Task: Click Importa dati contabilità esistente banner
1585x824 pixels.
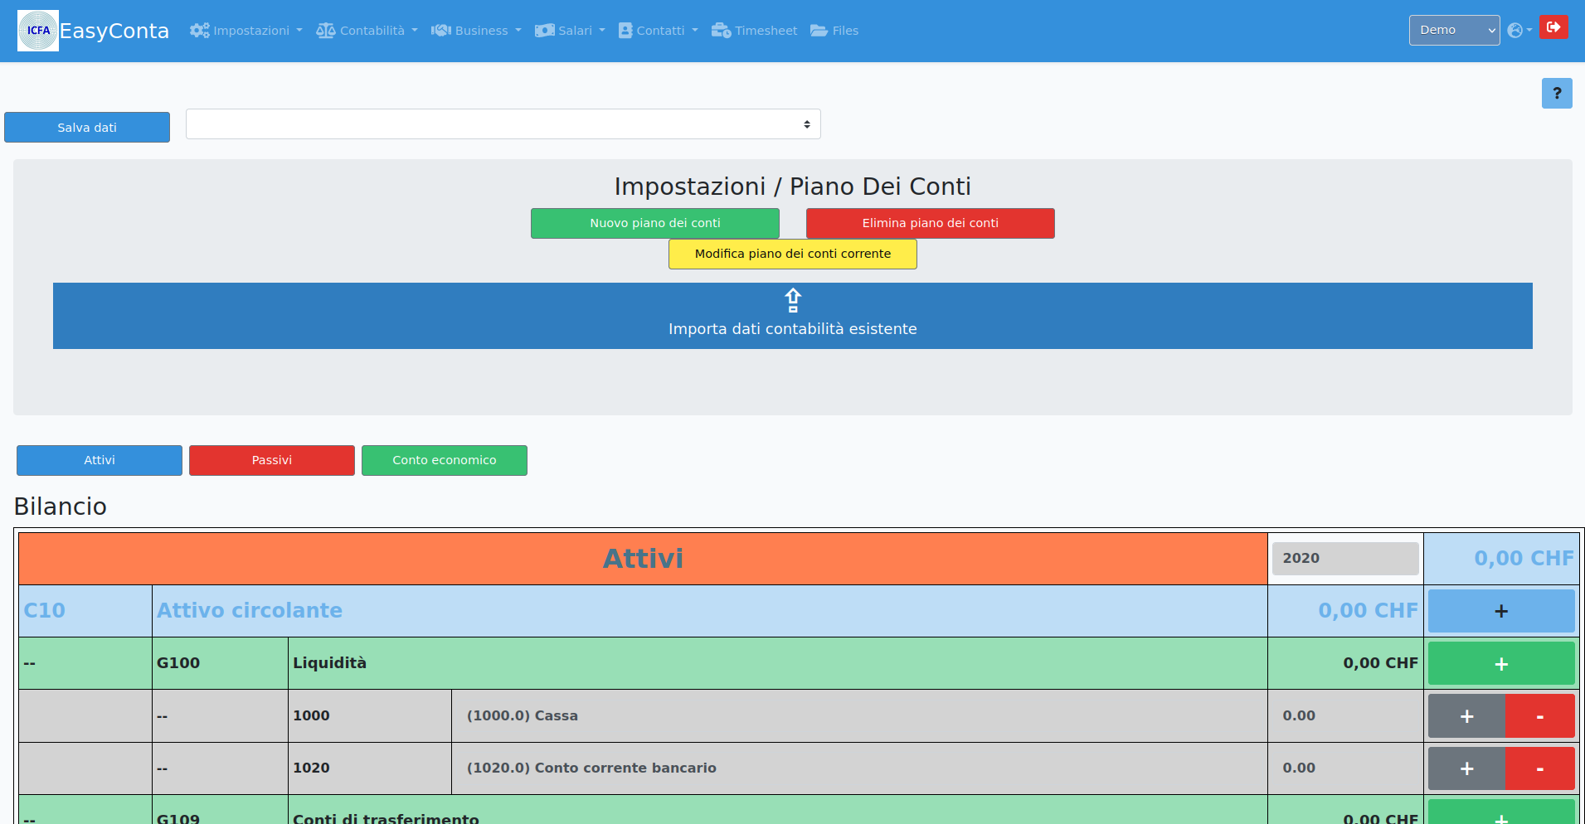Action: (x=793, y=316)
